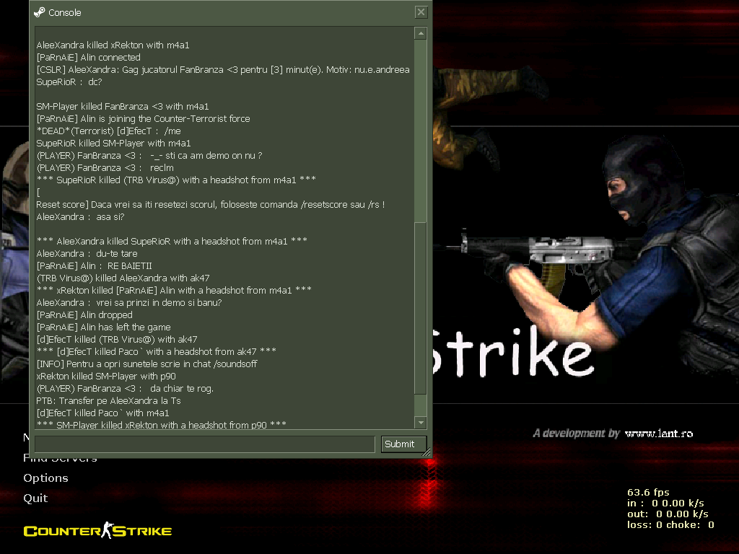739x554 pixels.
Task: Click '[d]EfecT killed Paco` with m4a1' line
Action: 102,413
